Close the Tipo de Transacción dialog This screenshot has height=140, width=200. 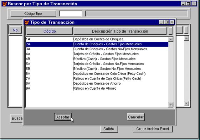click(172, 22)
